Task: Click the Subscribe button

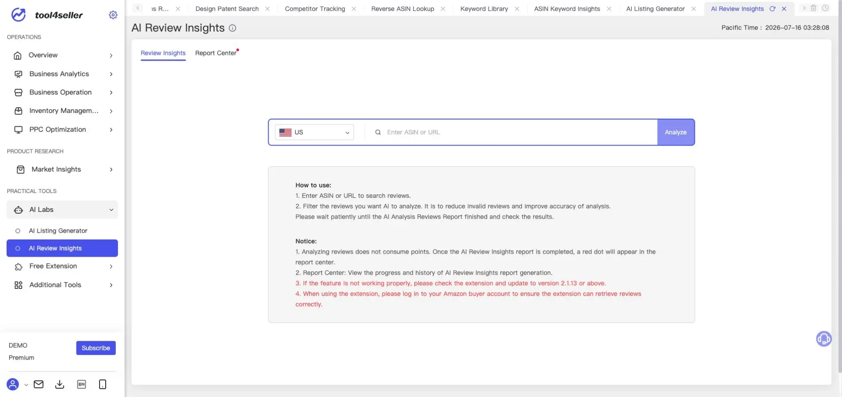Action: [x=96, y=348]
